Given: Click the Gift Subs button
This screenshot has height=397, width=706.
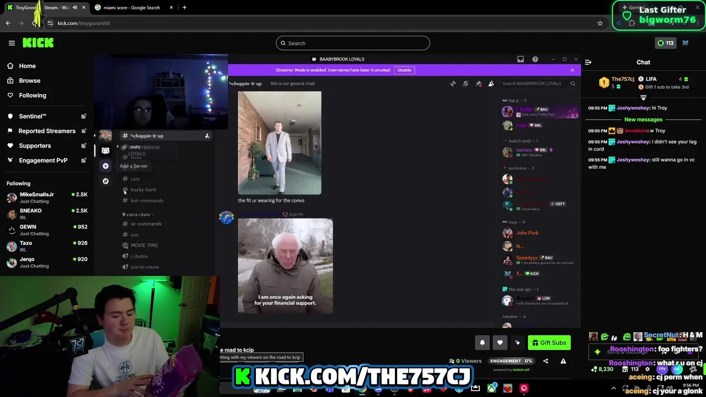Looking at the screenshot, I should pyautogui.click(x=549, y=342).
